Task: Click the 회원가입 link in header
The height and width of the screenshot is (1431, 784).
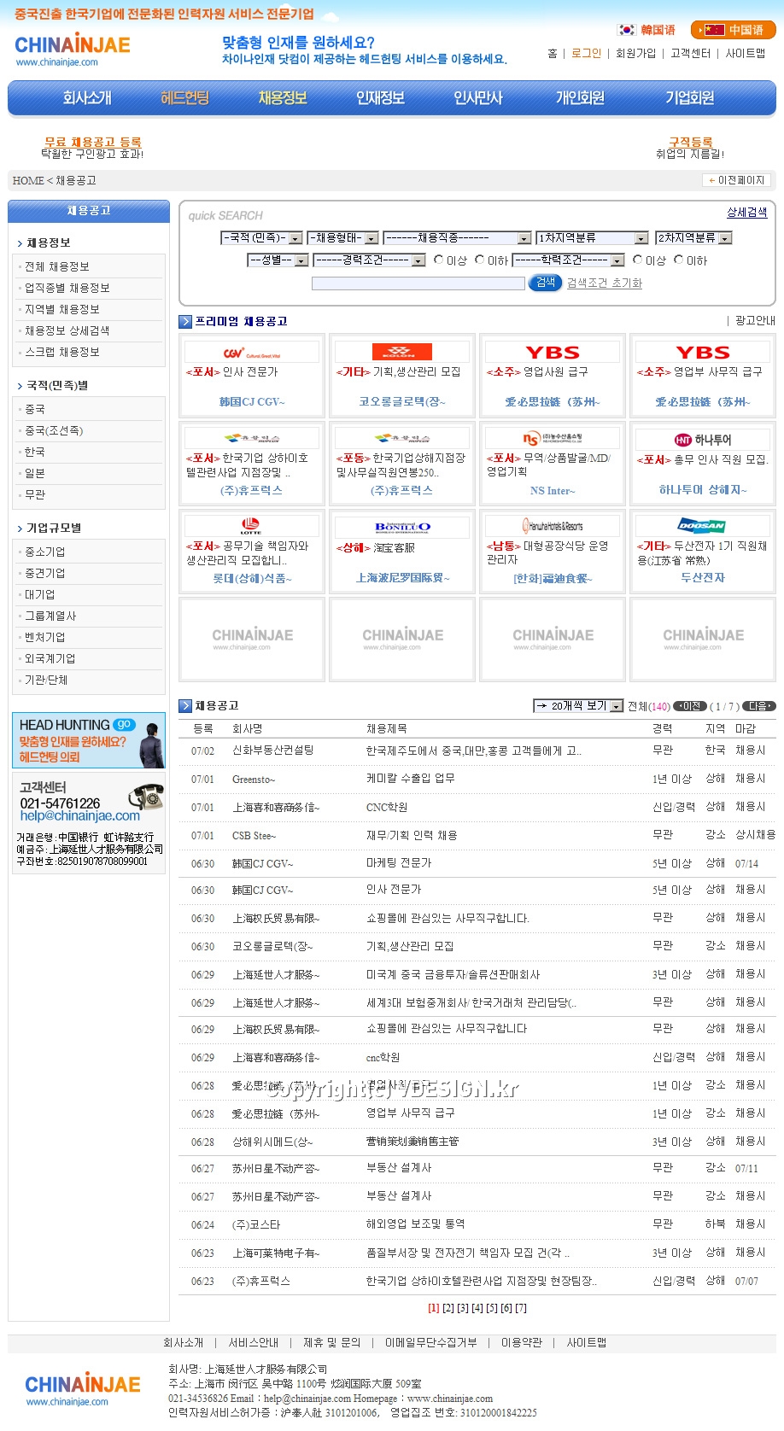Action: click(635, 53)
